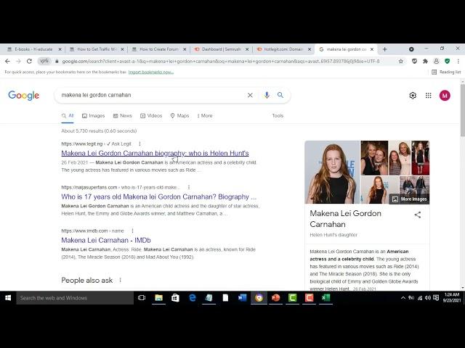Screen dimensions: 465x348
Task: Open red carpet thumbnail image
Action: (x=420, y=158)
